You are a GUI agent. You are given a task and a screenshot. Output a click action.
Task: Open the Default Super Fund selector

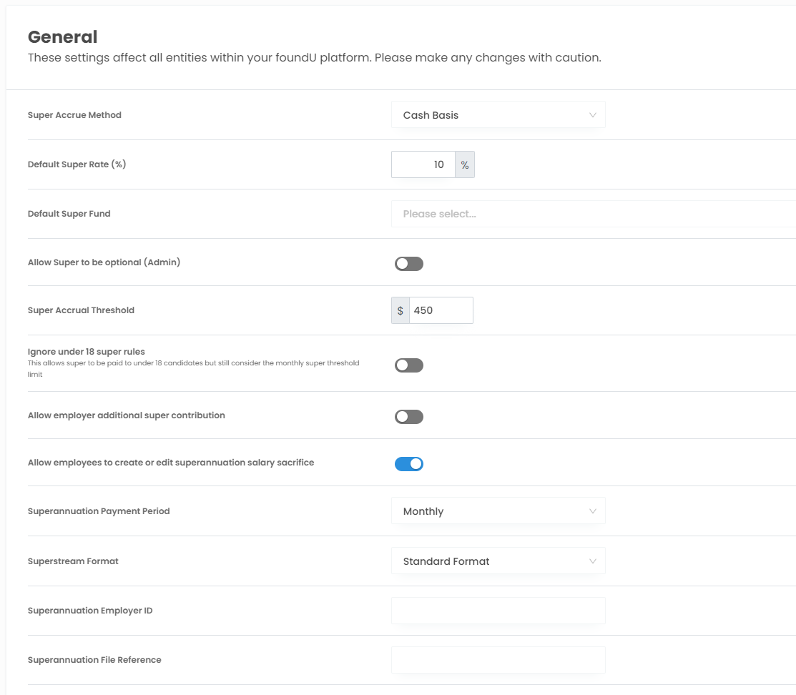[x=592, y=214]
